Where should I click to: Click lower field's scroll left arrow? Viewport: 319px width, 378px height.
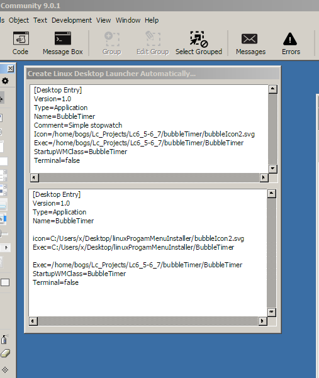coord(33,321)
